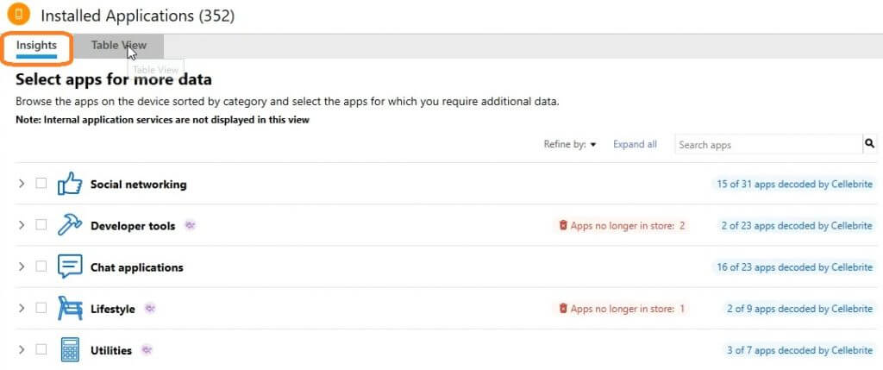This screenshot has width=883, height=370.
Task: Tick the Chat applications checkbox
Action: (x=41, y=267)
